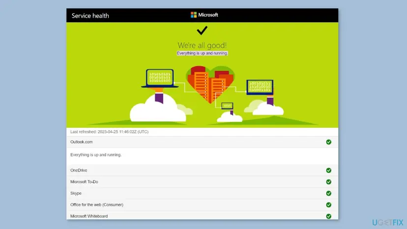The image size is (407, 229).
Task: Expand the Skype service row
Action: (202, 194)
